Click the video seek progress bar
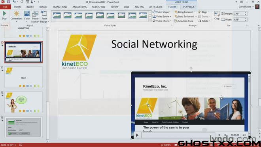261x147 pixels. point(178,135)
